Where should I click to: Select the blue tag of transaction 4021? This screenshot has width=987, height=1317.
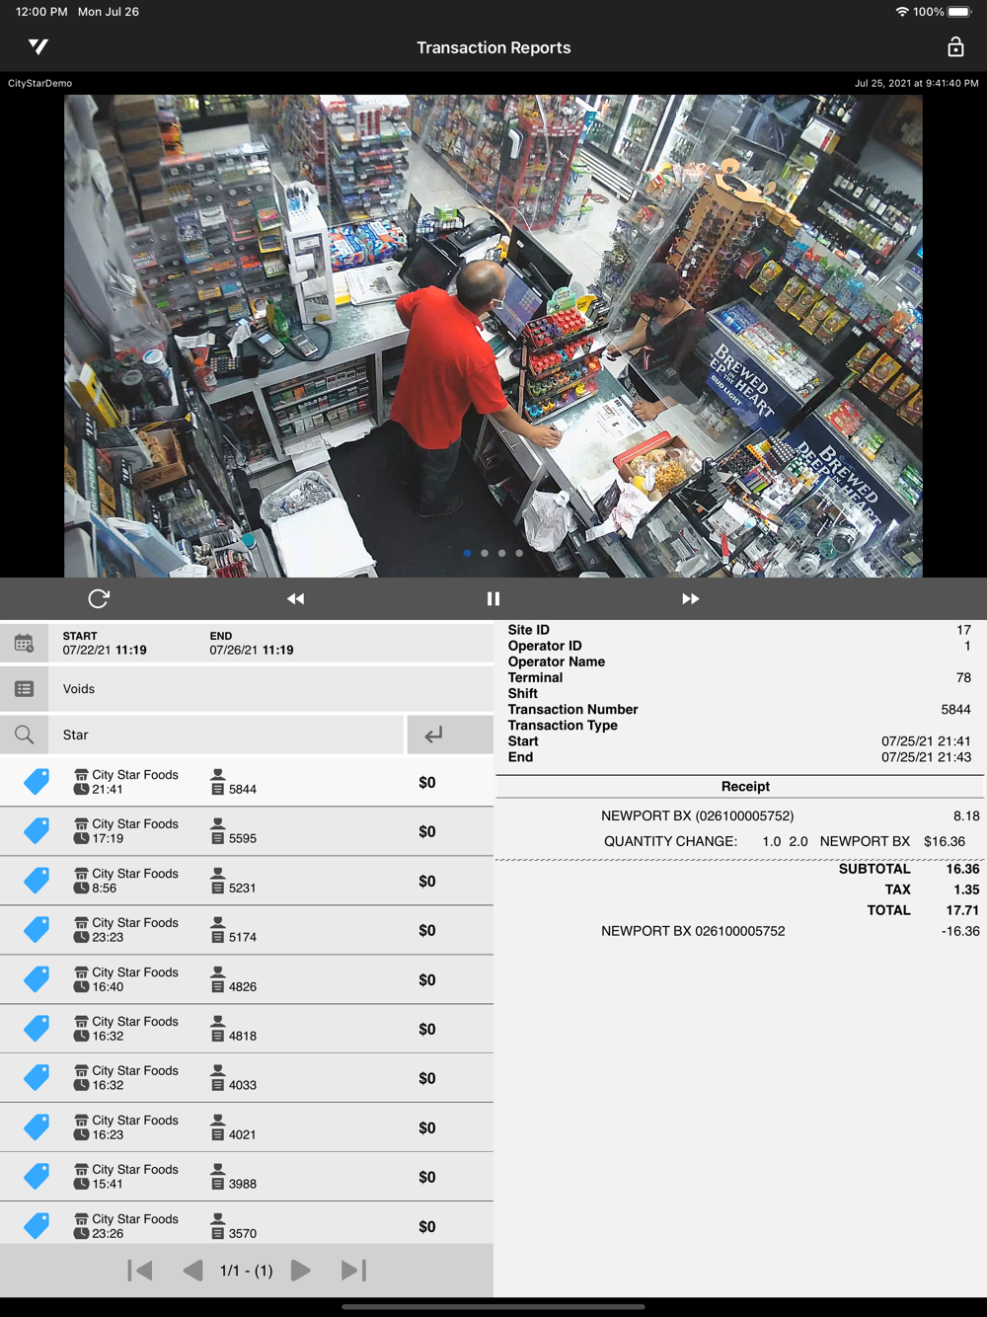(x=37, y=1127)
